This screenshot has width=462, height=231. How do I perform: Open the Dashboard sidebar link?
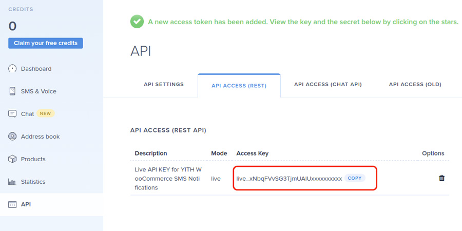[x=36, y=69]
